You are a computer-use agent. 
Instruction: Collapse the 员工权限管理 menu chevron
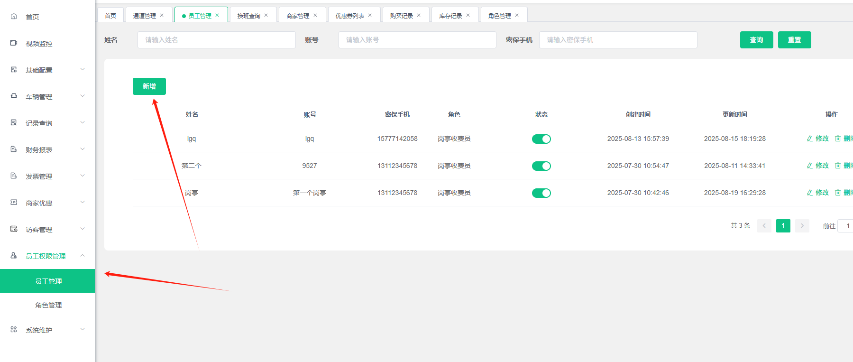pos(83,255)
